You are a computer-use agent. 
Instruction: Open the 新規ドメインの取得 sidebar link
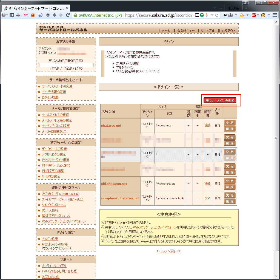(x=55, y=244)
